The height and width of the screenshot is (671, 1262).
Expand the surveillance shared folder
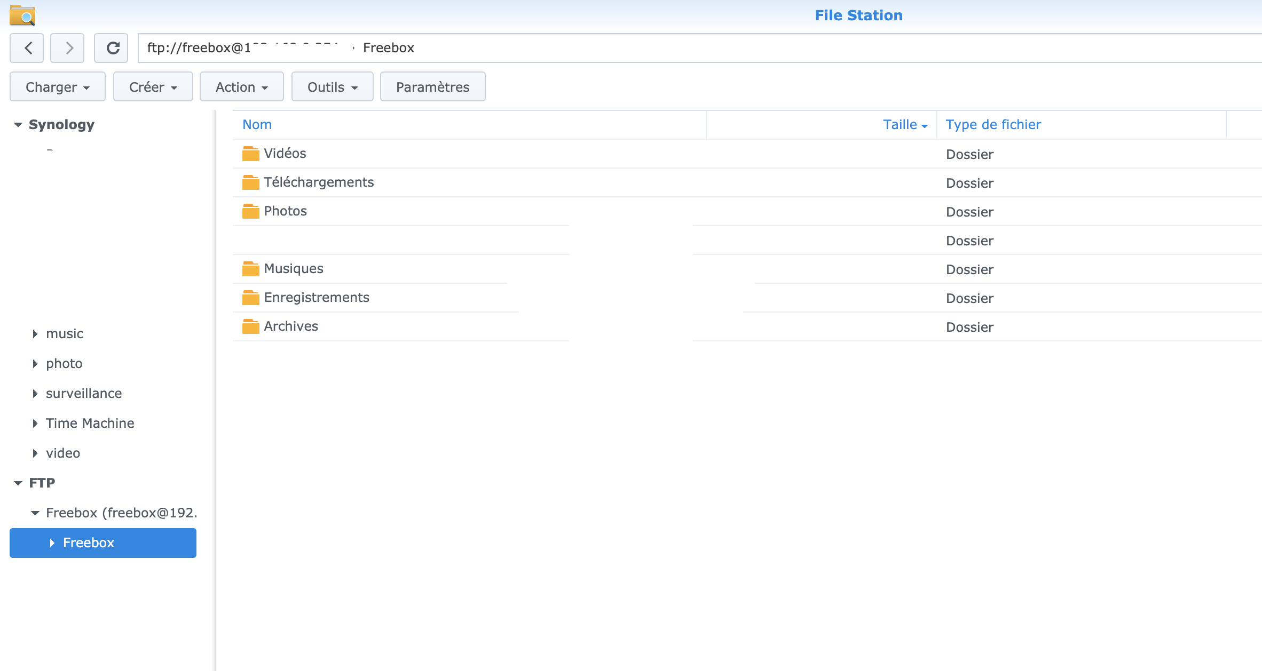[35, 394]
